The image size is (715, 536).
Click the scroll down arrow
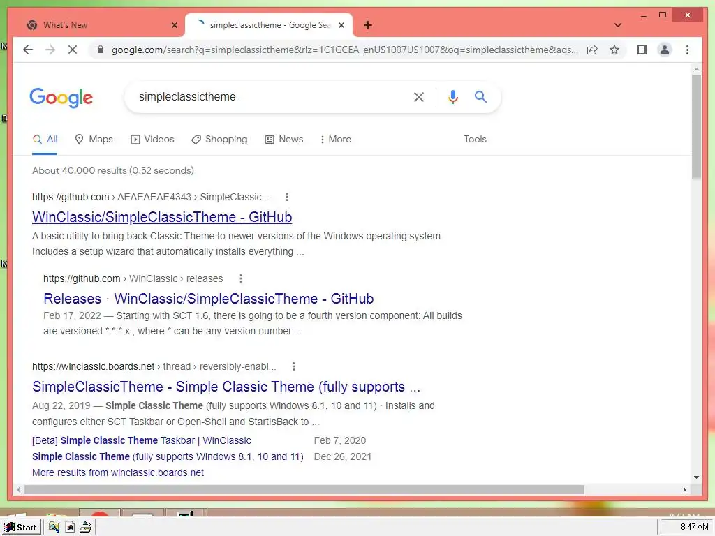[696, 477]
